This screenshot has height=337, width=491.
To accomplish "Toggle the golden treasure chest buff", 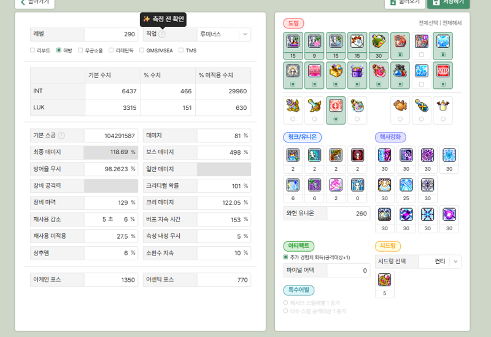I will point(336,75).
